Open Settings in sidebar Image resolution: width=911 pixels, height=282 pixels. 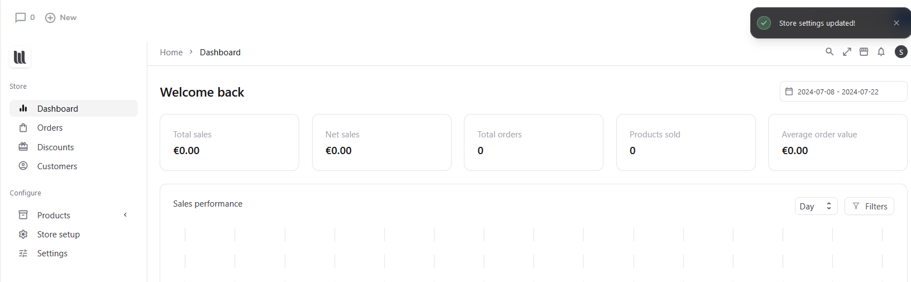click(x=52, y=254)
